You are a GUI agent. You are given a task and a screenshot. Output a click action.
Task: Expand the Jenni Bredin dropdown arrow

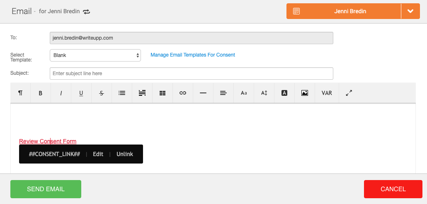click(410, 11)
